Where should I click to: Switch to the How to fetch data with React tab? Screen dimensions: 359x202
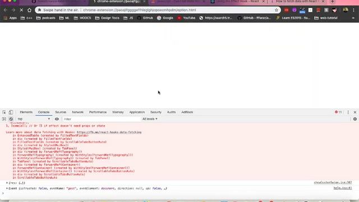(298, 2)
